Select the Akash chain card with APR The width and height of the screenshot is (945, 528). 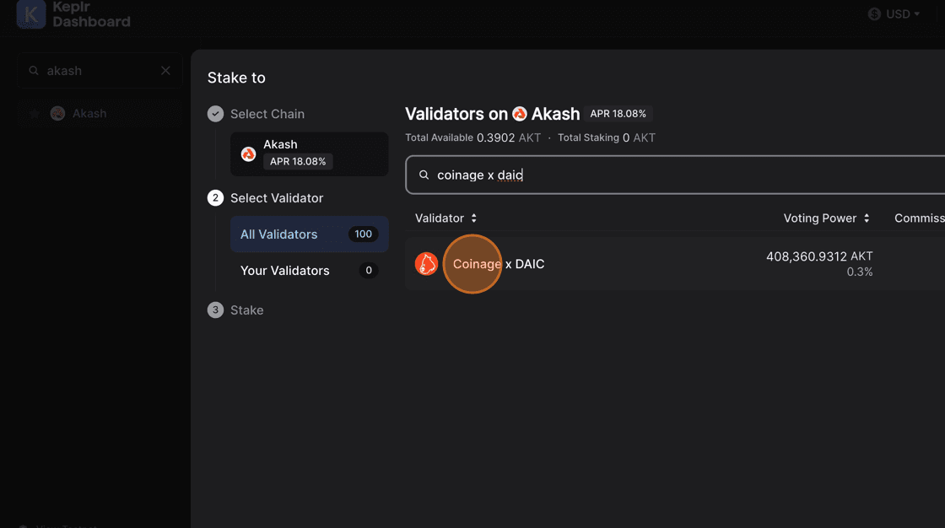click(x=309, y=154)
